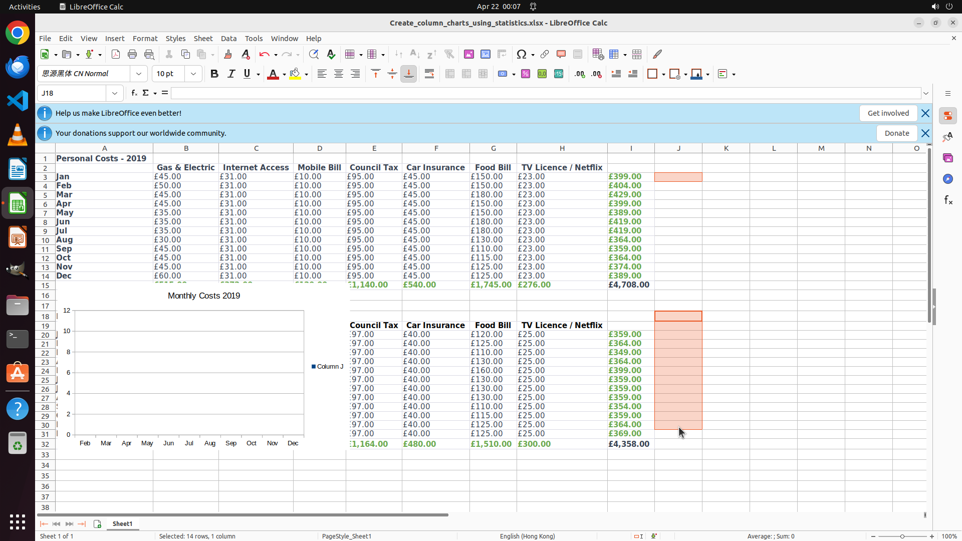Click the Clone Formatting paintbrush
The width and height of the screenshot is (962, 541).
(228, 55)
